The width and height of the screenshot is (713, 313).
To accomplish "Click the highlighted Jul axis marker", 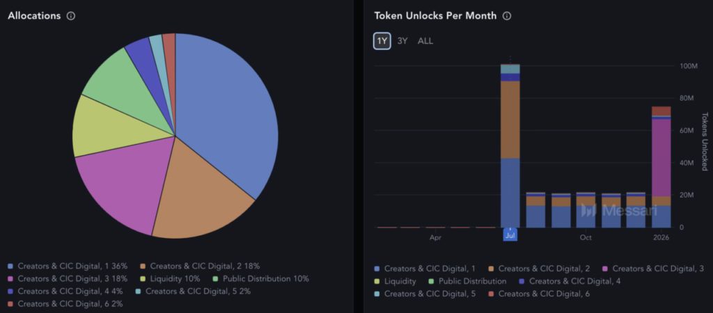I will pyautogui.click(x=510, y=237).
